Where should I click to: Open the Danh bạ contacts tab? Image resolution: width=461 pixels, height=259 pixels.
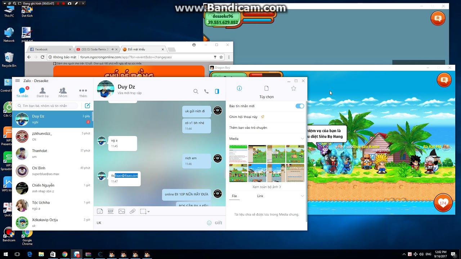coord(42,92)
